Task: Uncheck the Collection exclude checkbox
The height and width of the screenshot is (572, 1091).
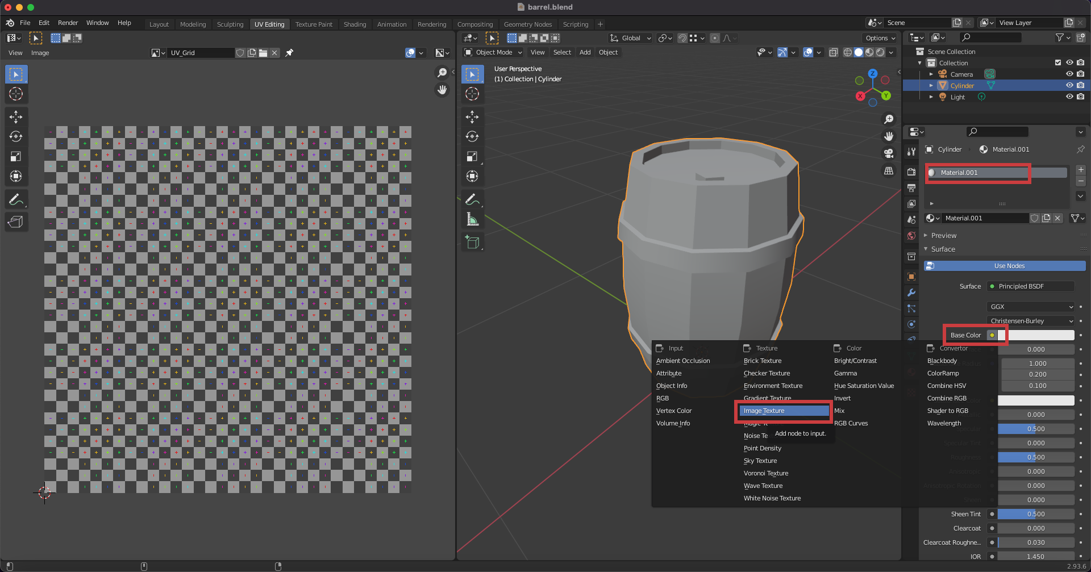Action: [x=1057, y=63]
